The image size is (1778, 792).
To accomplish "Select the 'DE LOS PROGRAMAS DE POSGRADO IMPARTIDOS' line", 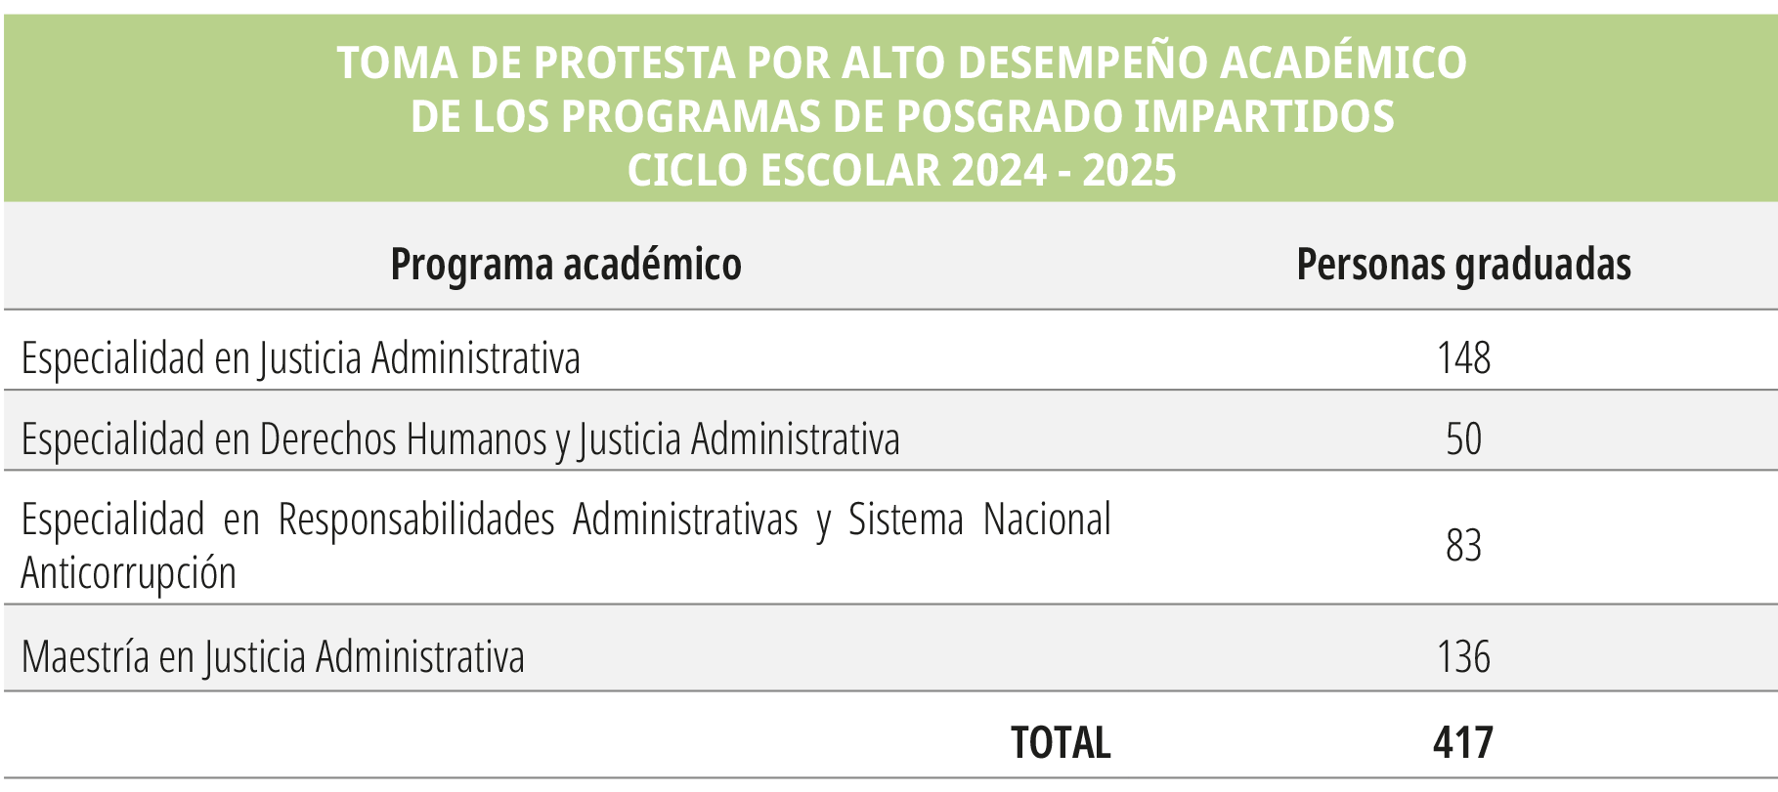I will pos(901,116).
